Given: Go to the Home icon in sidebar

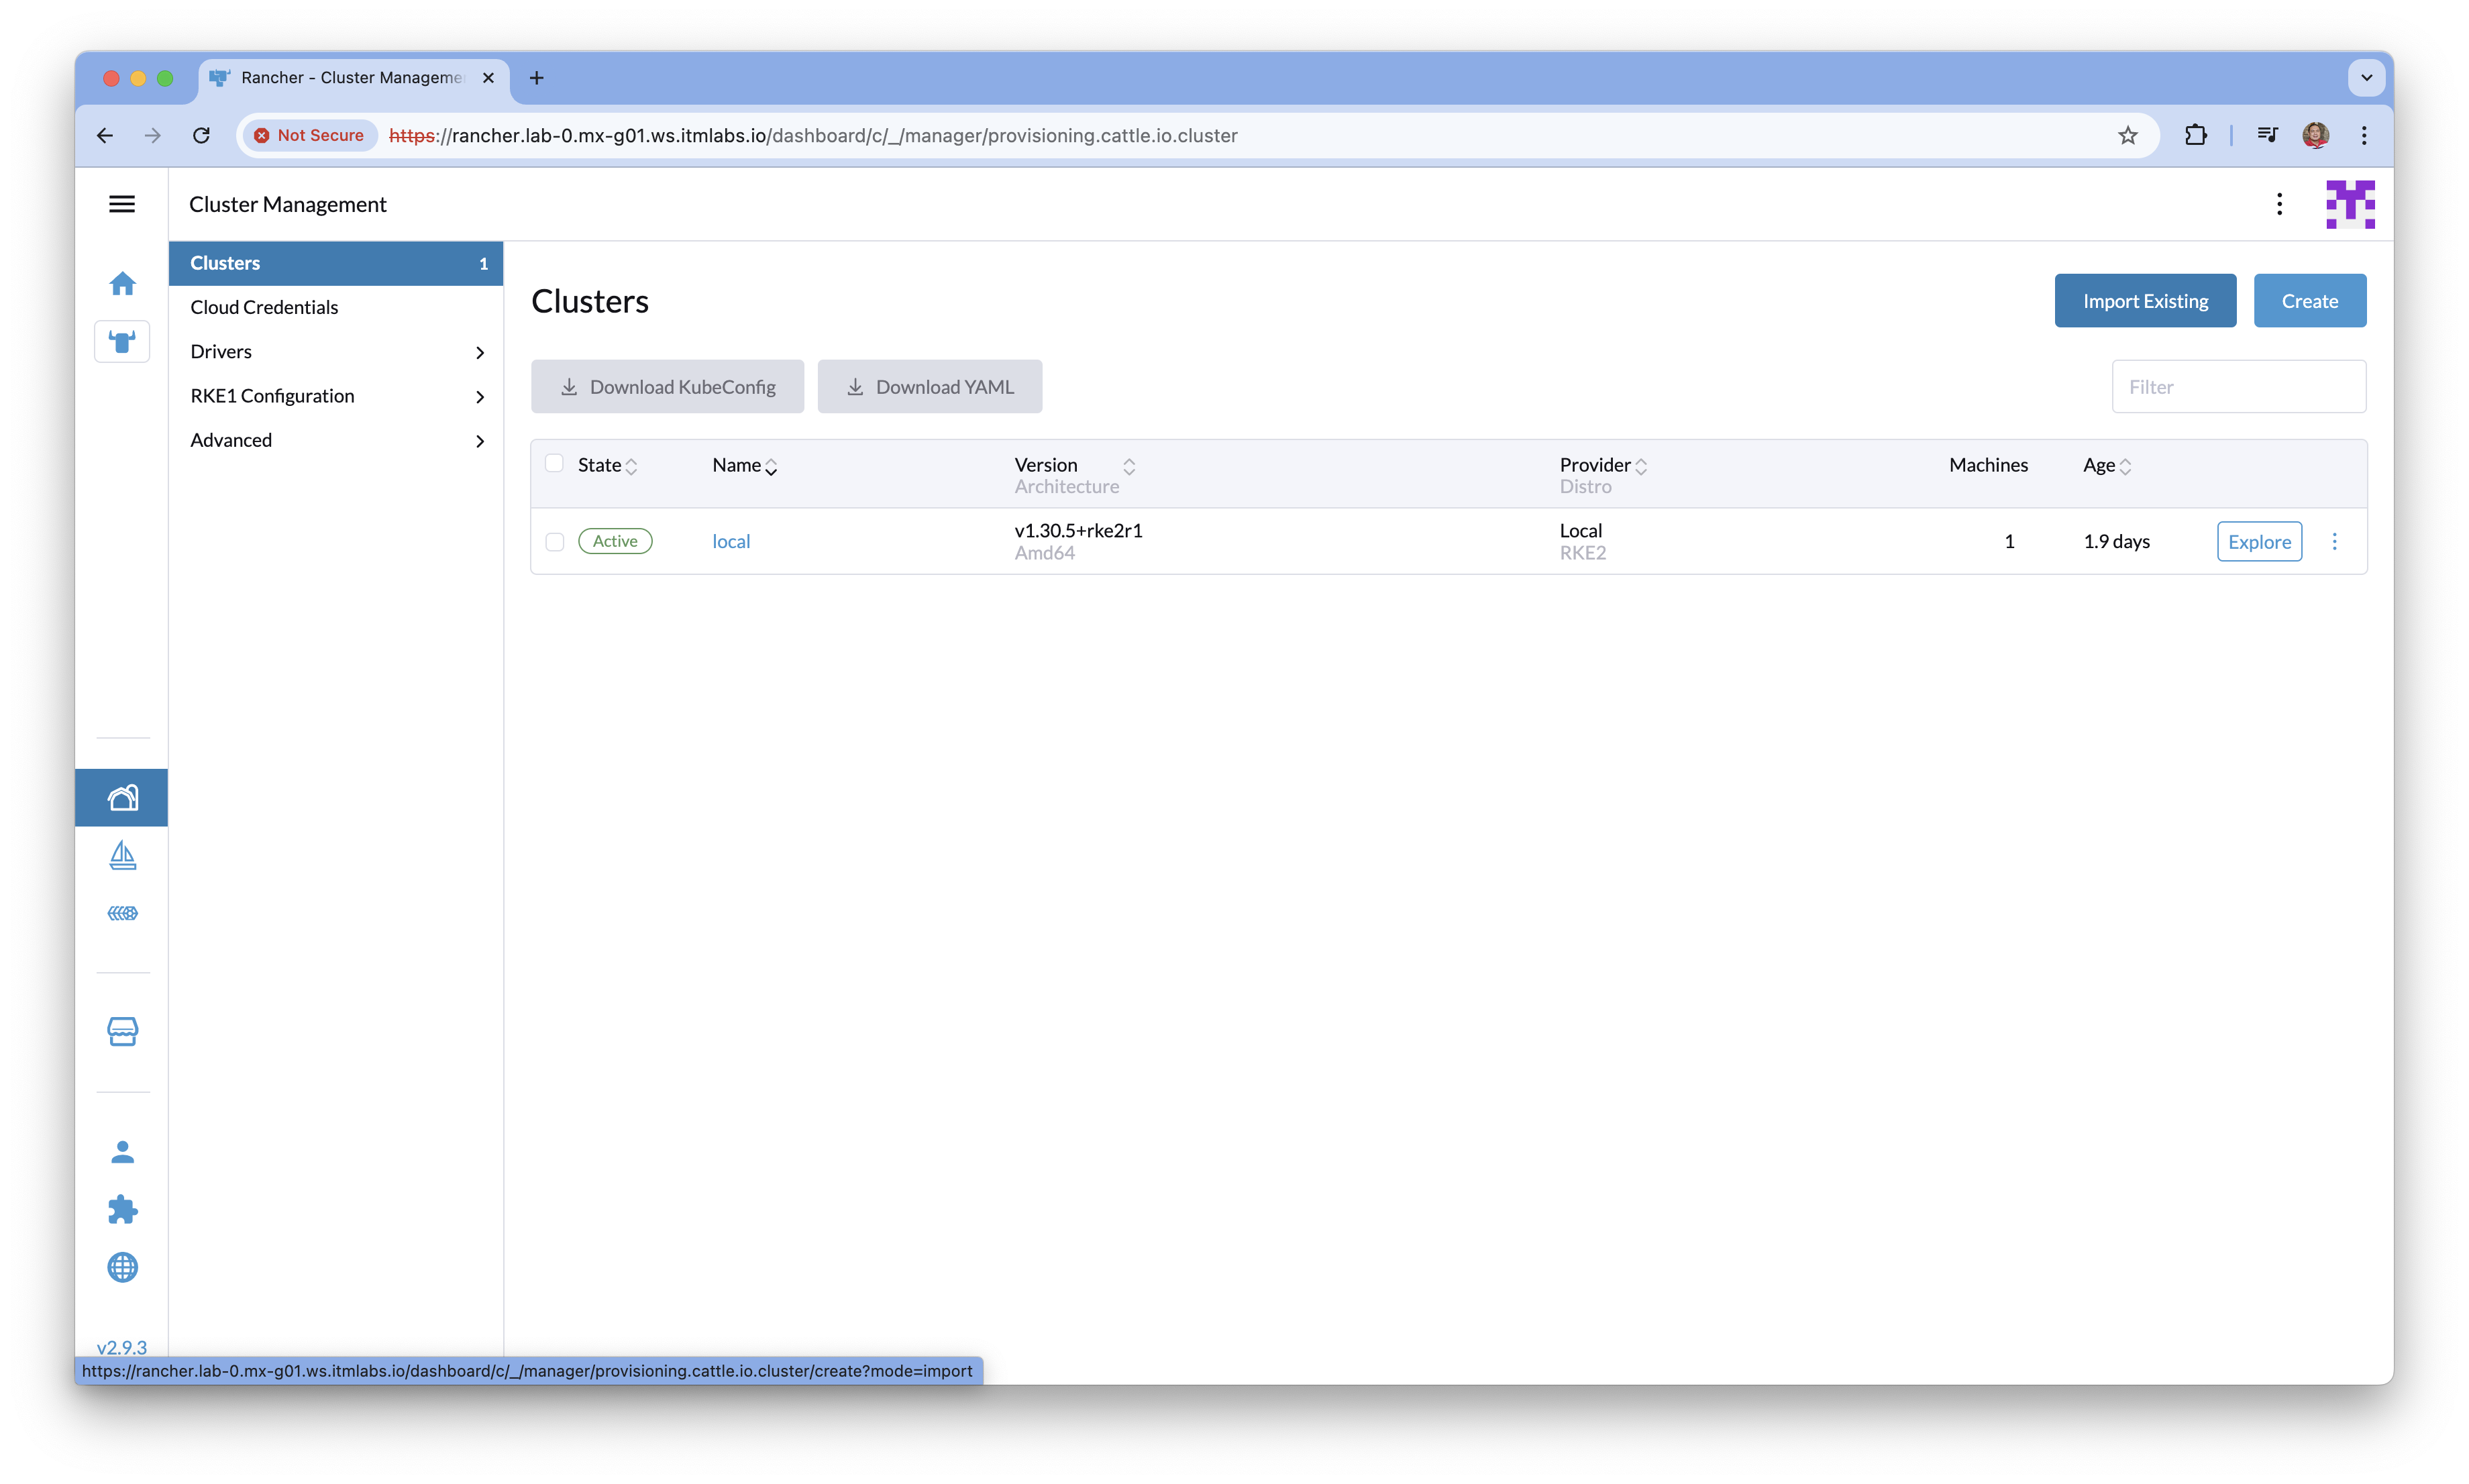Looking at the screenshot, I should [x=122, y=284].
